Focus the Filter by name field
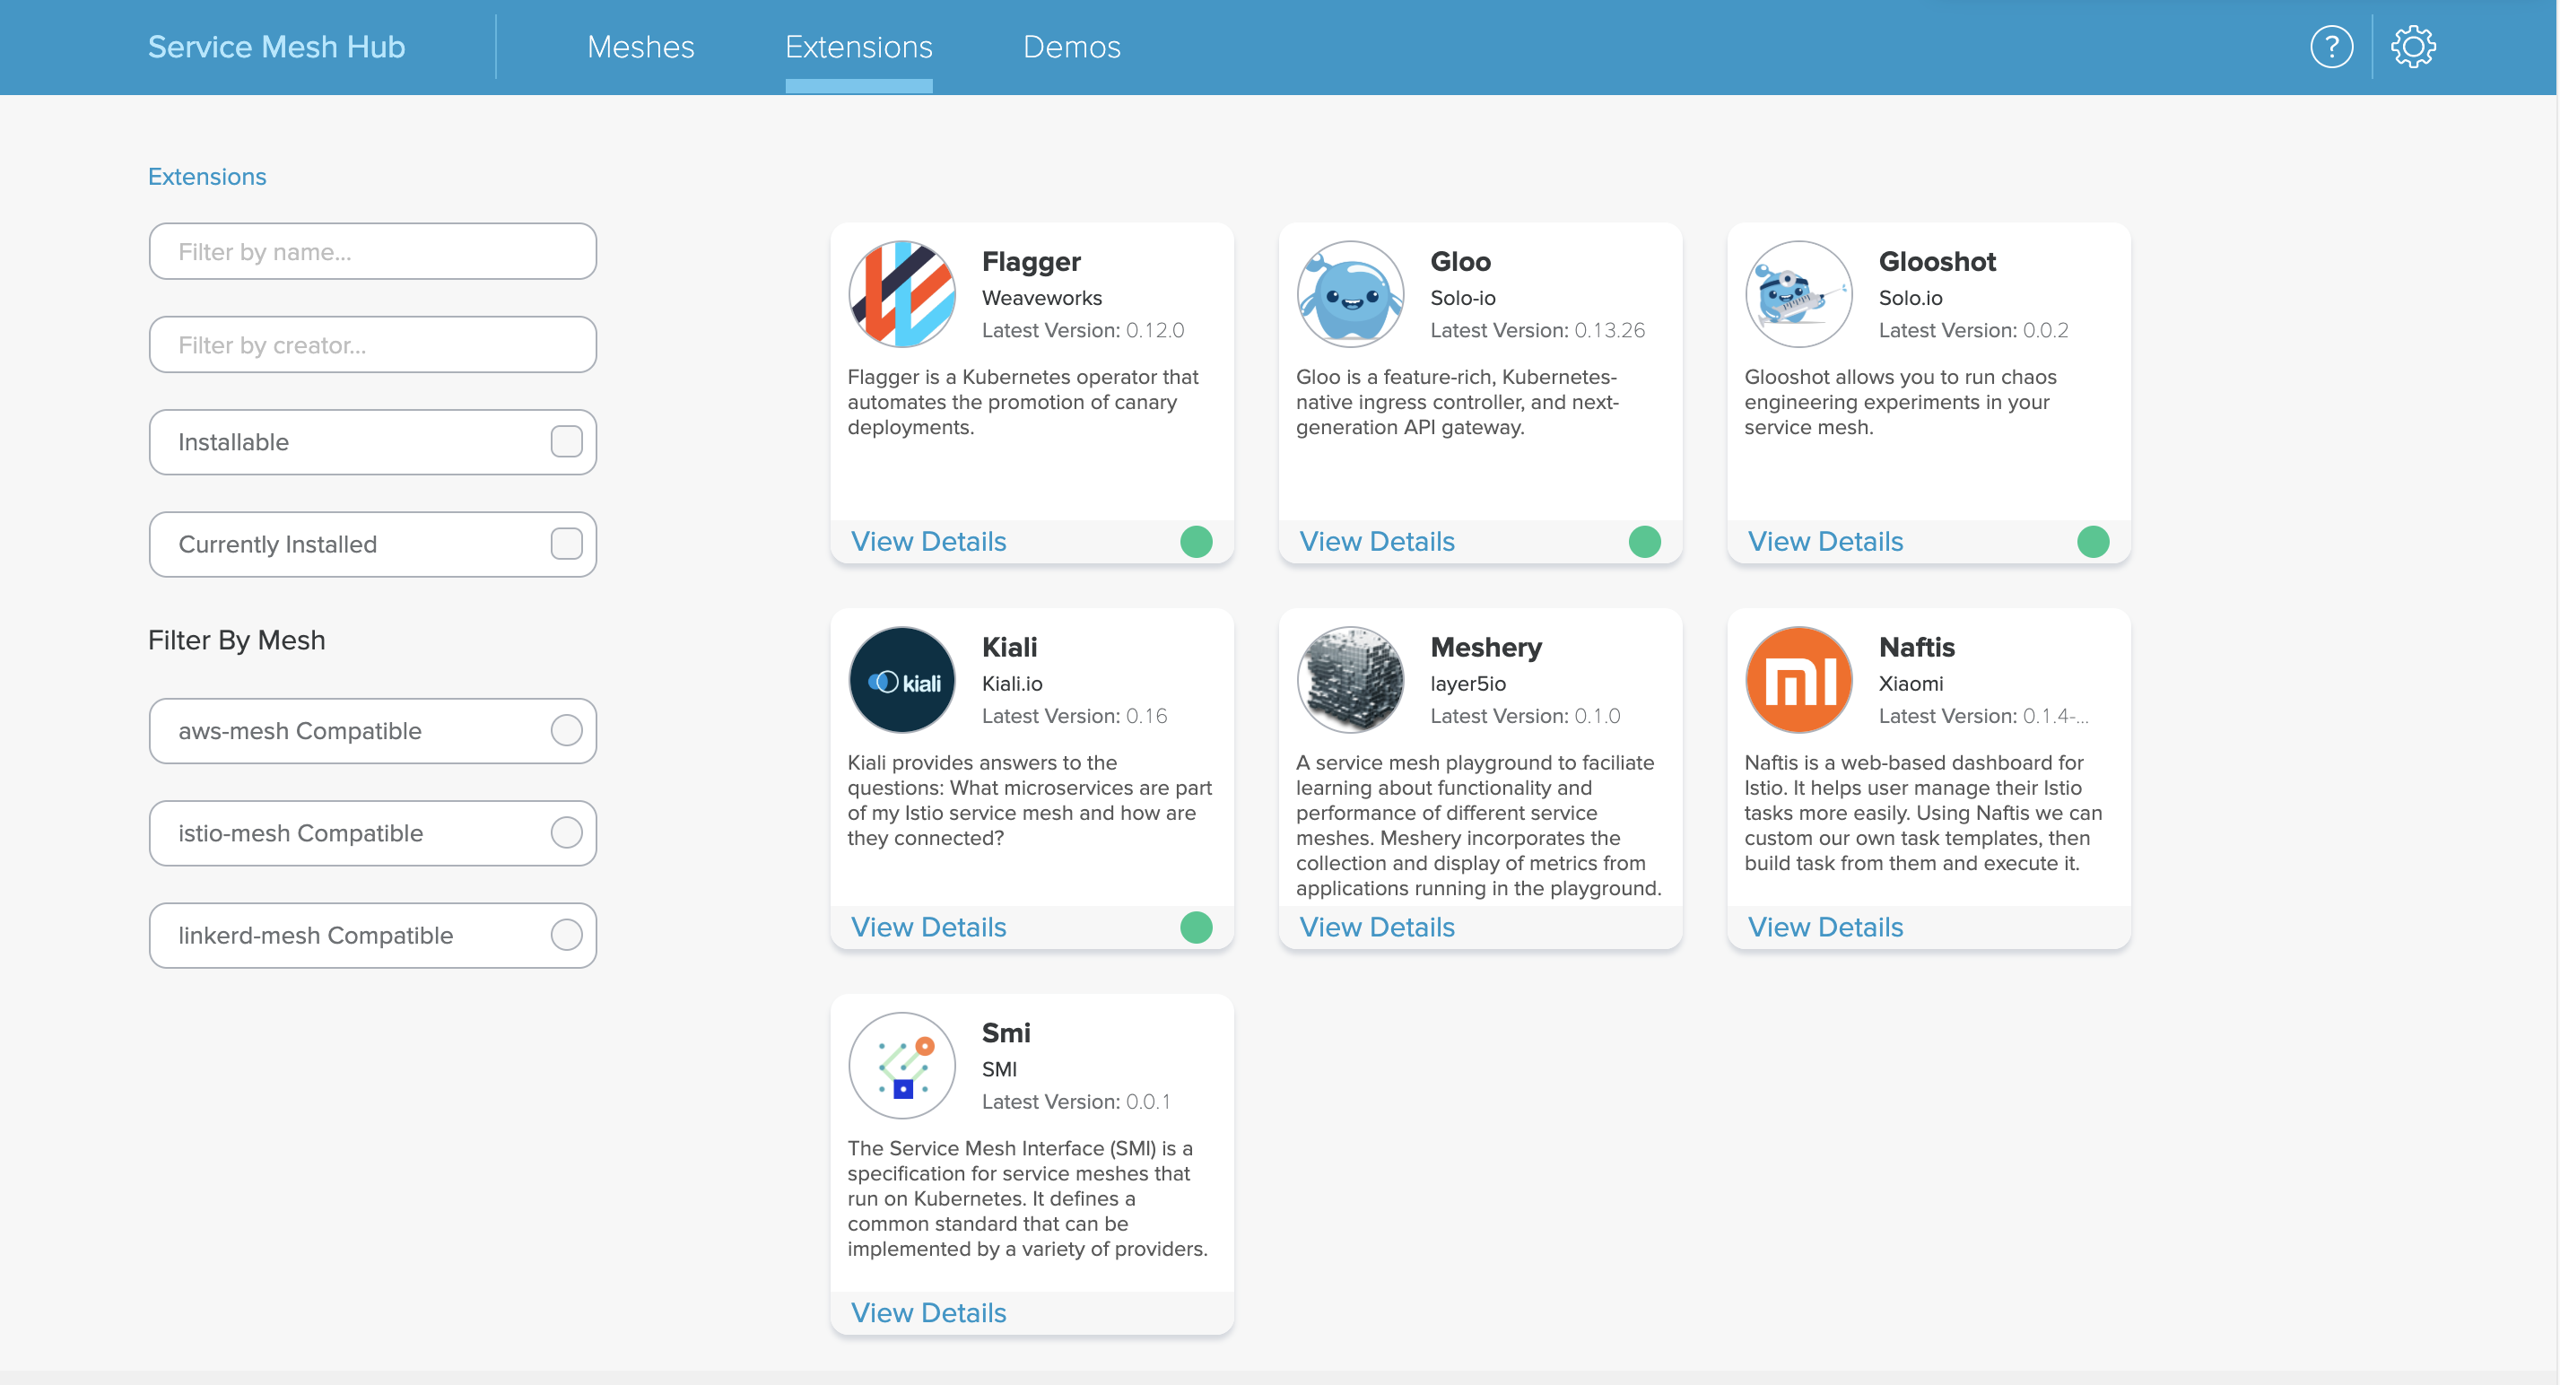2560x1385 pixels. (372, 251)
